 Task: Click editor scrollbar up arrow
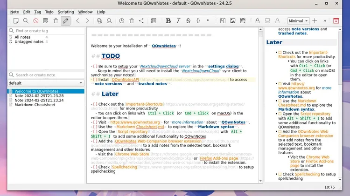tap(260, 29)
